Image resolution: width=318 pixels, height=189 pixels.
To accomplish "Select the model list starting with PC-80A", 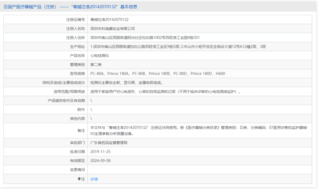I will pyautogui.click(x=157, y=74).
